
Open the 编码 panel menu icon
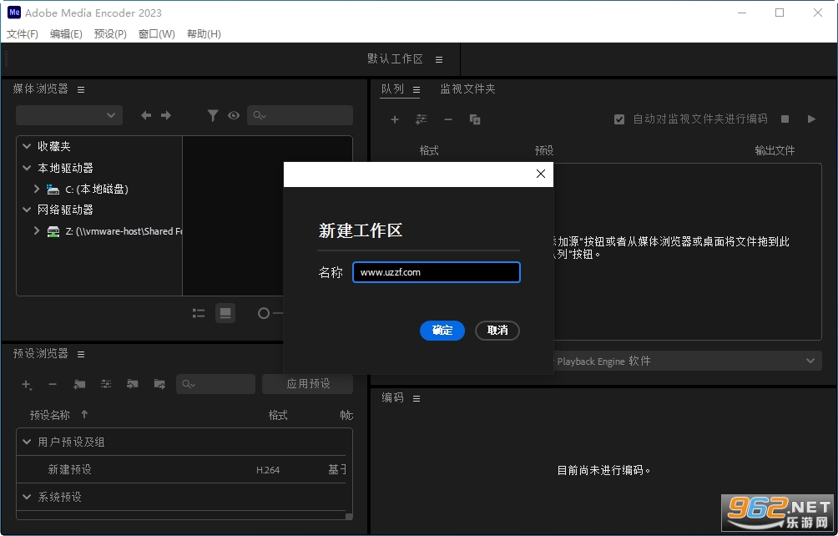[x=416, y=398]
